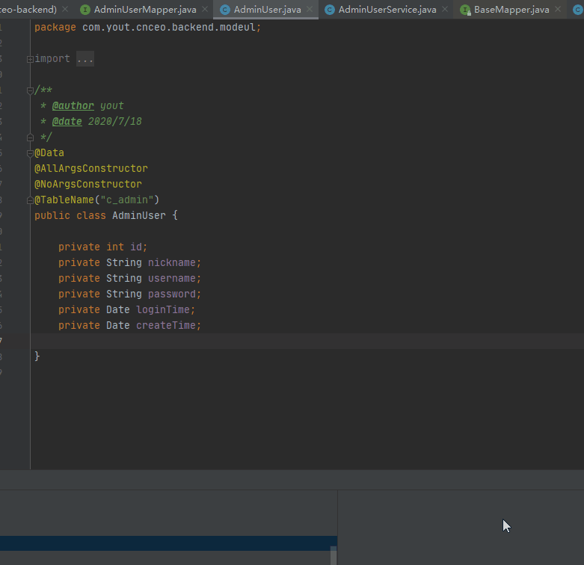This screenshot has width=584, height=565.
Task: Click the AdminUserMapper interface file icon
Action: [85, 10]
